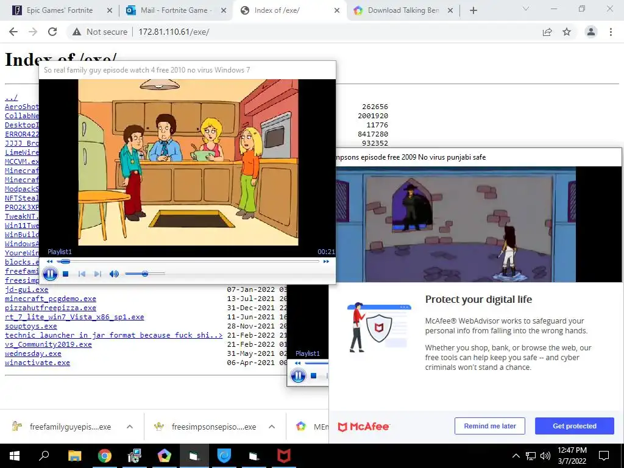Reload the Index of /exe/ page
Screen dimensions: 624x468
coord(52,32)
